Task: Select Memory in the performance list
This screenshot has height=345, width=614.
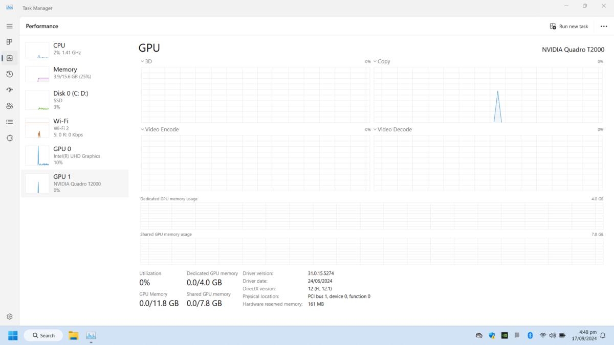Action: tap(75, 74)
